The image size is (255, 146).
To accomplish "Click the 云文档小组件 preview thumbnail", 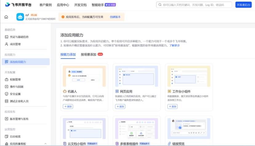I will [84, 128].
